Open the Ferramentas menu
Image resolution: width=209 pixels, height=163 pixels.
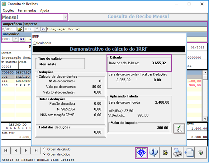[x=27, y=10]
